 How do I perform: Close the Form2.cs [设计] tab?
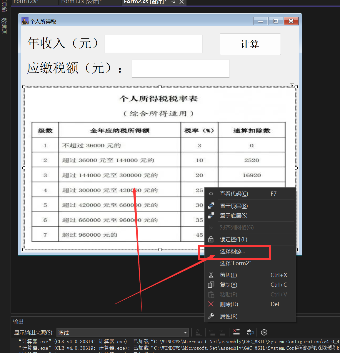point(181,2)
